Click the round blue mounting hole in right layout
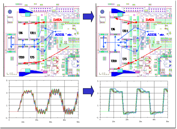 tap(102, 11)
